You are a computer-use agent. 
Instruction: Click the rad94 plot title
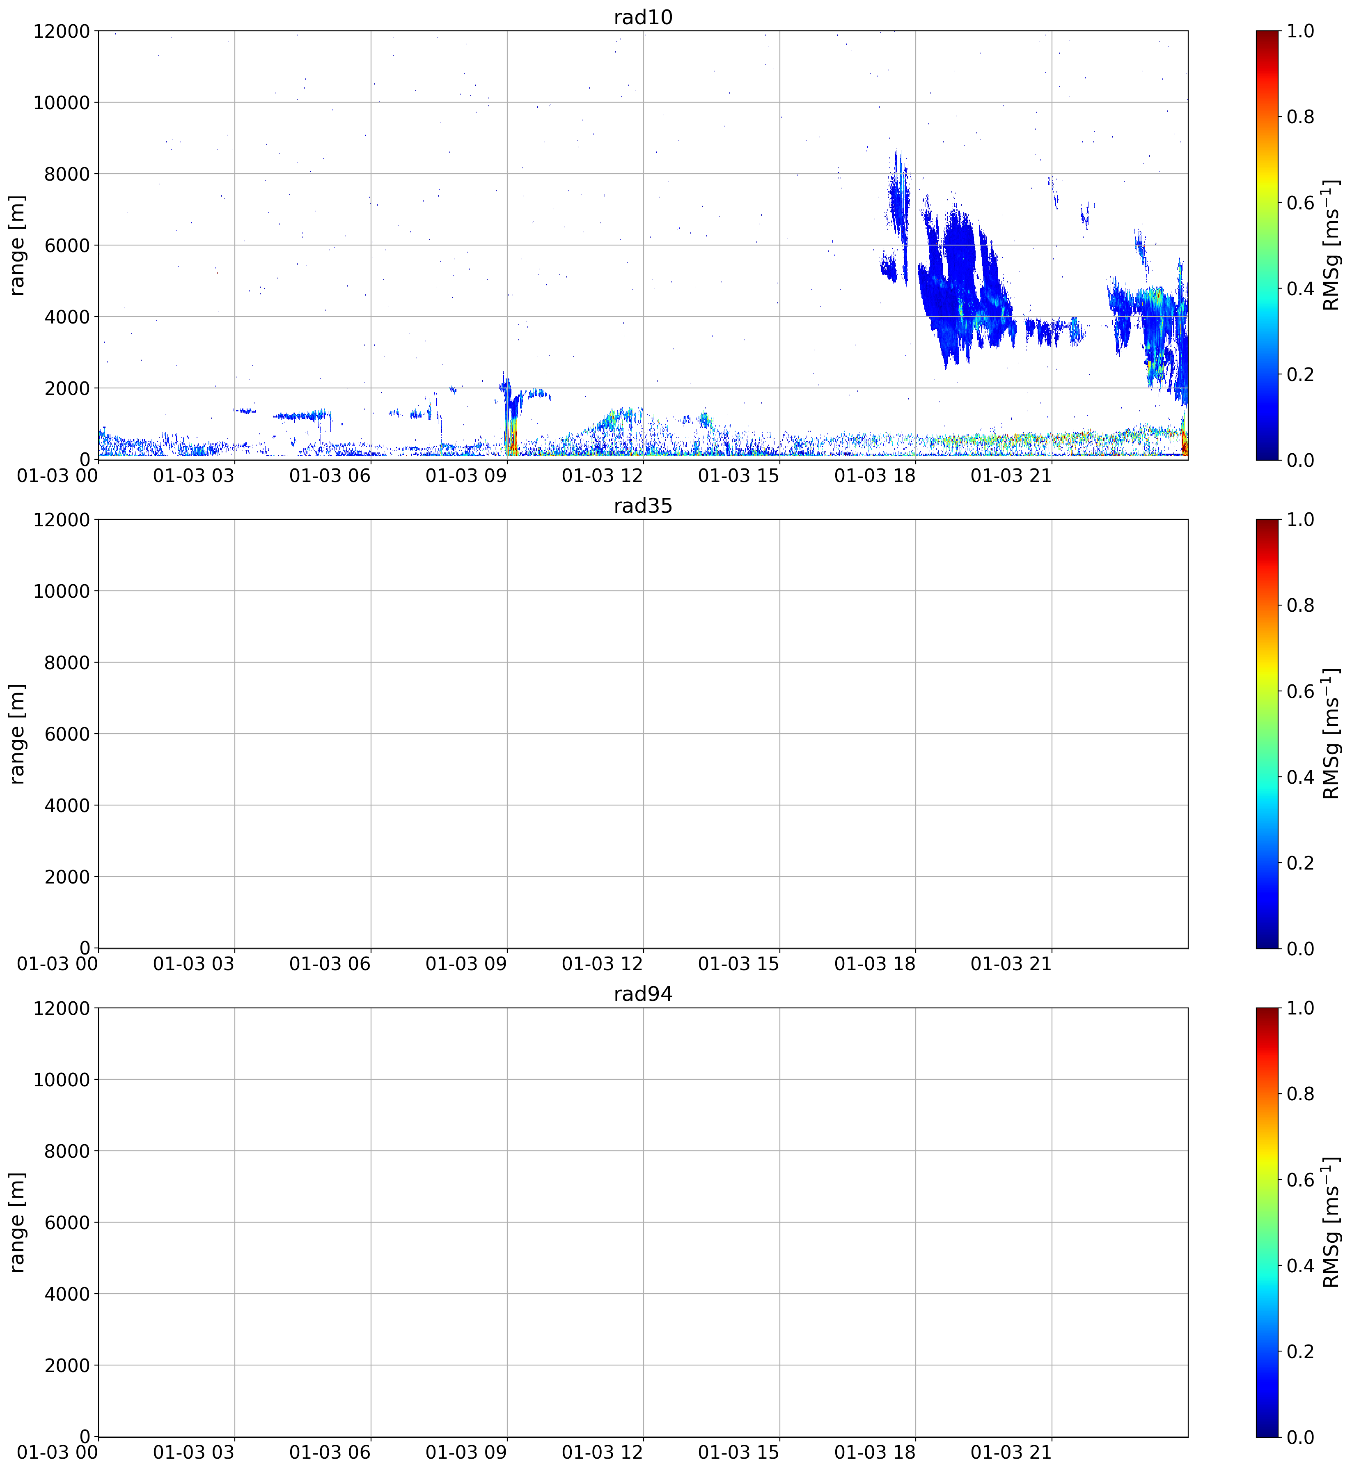(x=642, y=994)
